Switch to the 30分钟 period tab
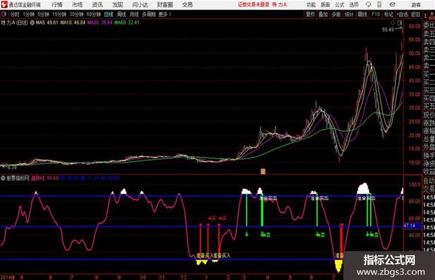The image size is (435, 280). [76, 14]
